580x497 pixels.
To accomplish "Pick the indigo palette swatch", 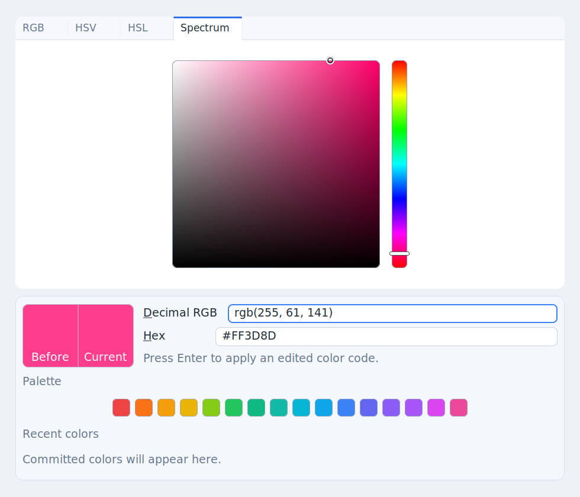I will click(369, 408).
